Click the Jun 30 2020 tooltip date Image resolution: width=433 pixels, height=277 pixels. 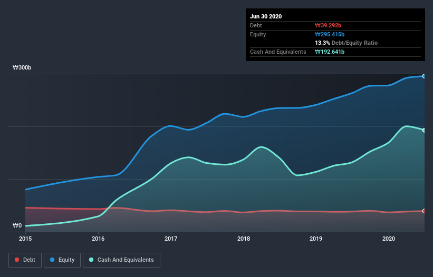266,16
